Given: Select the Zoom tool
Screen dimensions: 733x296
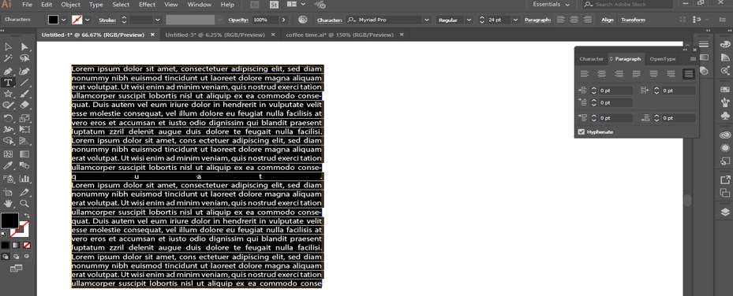Looking at the screenshot, I should (24, 204).
